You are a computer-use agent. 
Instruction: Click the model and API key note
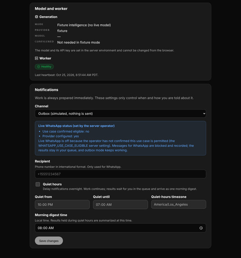[105, 50]
